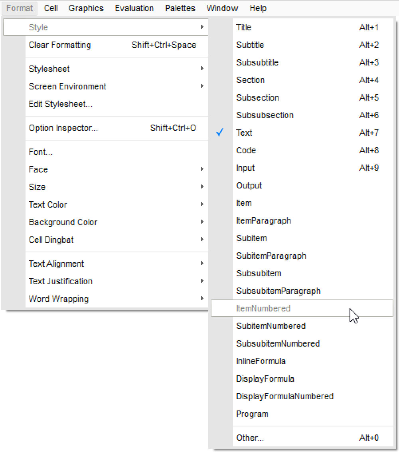This screenshot has width=399, height=452.
Task: Expand the Word Wrapping submenu
Action: [x=59, y=299]
